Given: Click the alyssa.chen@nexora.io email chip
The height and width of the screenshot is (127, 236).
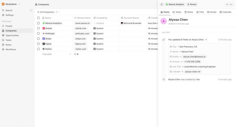Looking at the screenshot, I should [x=194, y=57].
